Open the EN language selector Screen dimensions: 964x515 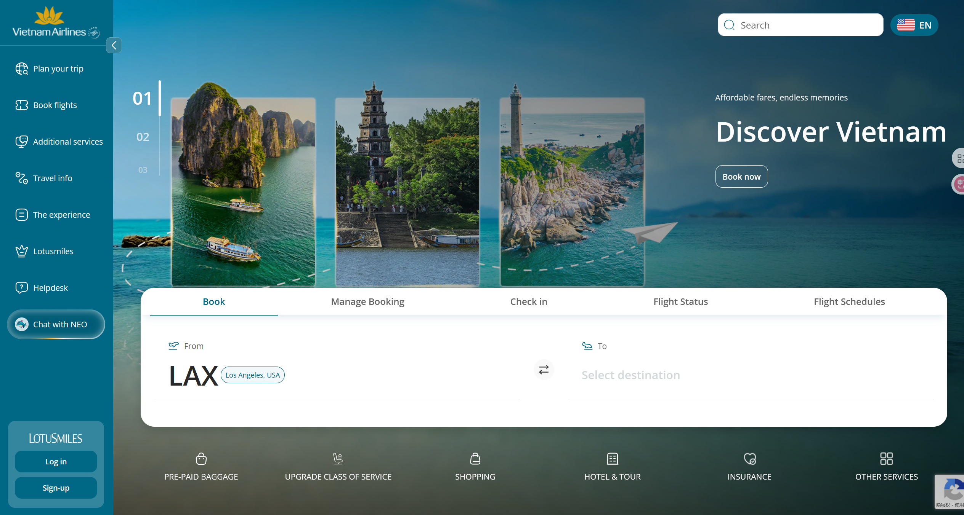pyautogui.click(x=914, y=25)
